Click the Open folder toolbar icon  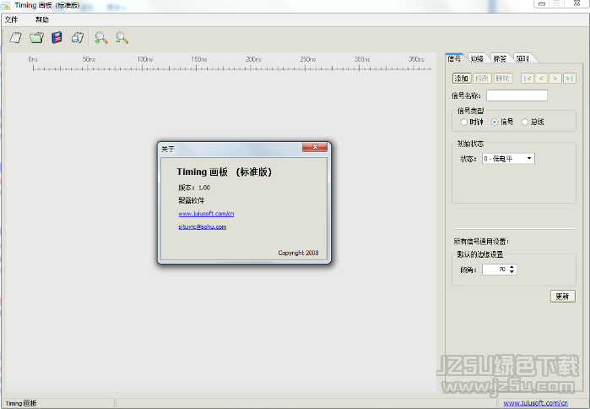[36, 38]
